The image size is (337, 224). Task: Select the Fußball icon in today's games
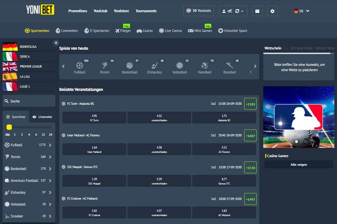click(x=80, y=65)
